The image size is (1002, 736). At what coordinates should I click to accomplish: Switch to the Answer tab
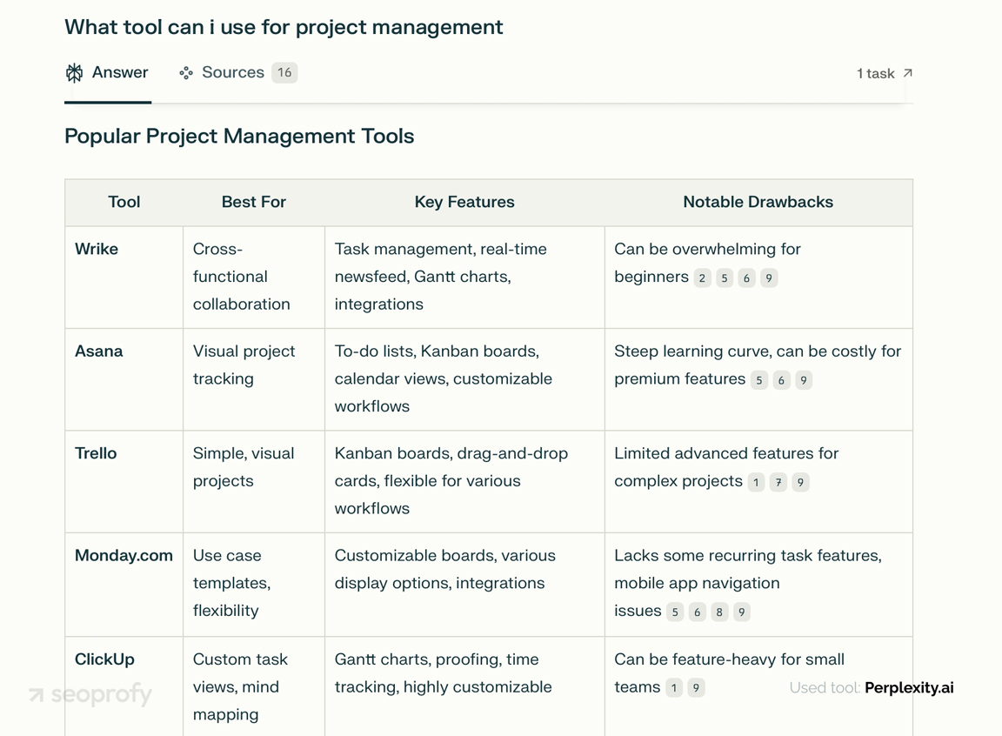point(107,73)
